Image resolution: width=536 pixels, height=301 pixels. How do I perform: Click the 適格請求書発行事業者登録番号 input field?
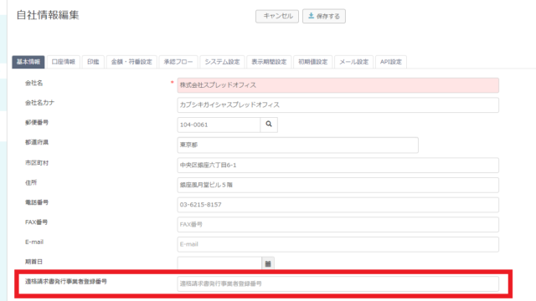(338, 284)
